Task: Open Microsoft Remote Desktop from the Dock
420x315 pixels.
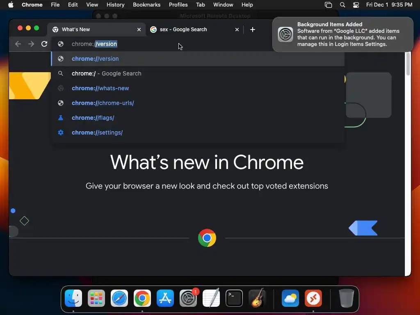Action: coord(313,298)
